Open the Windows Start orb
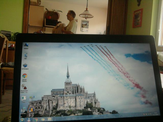This screenshot has height=122, width=163. tap(22, 120)
